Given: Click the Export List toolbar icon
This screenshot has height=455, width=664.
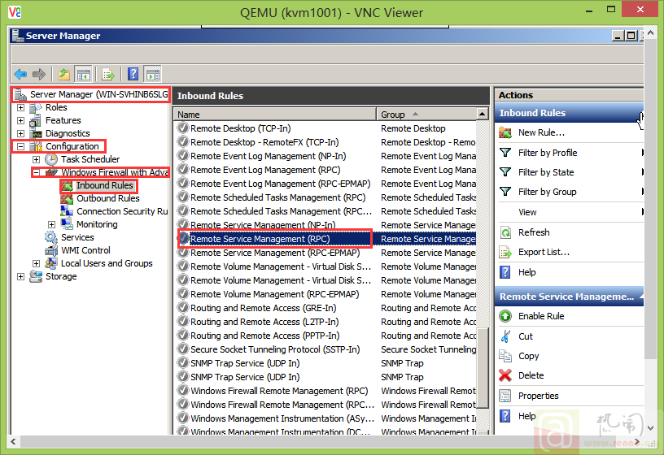Looking at the screenshot, I should (108, 75).
